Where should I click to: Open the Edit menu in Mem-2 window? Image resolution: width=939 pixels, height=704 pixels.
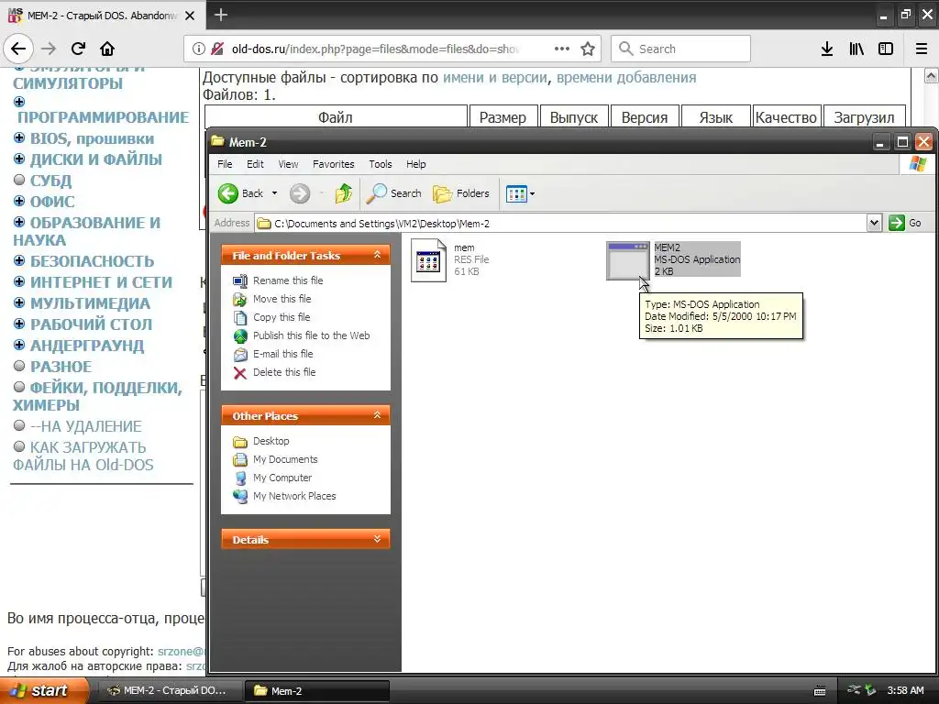coord(255,164)
